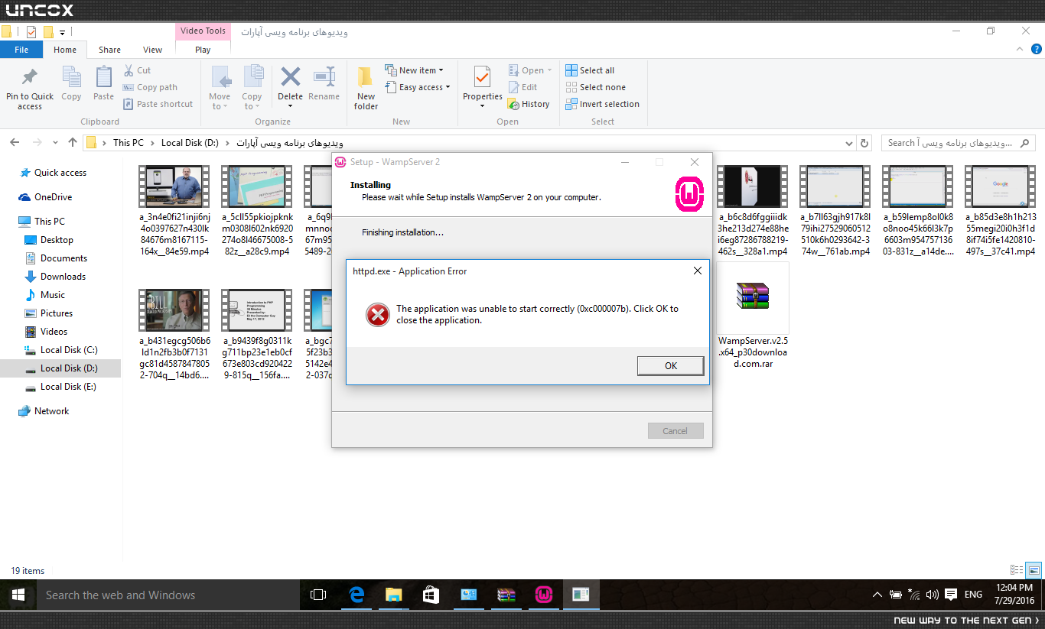Open Task View on the taskbar

coord(318,595)
